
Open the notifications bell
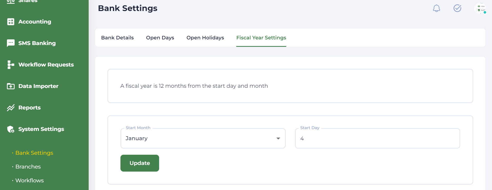[436, 8]
